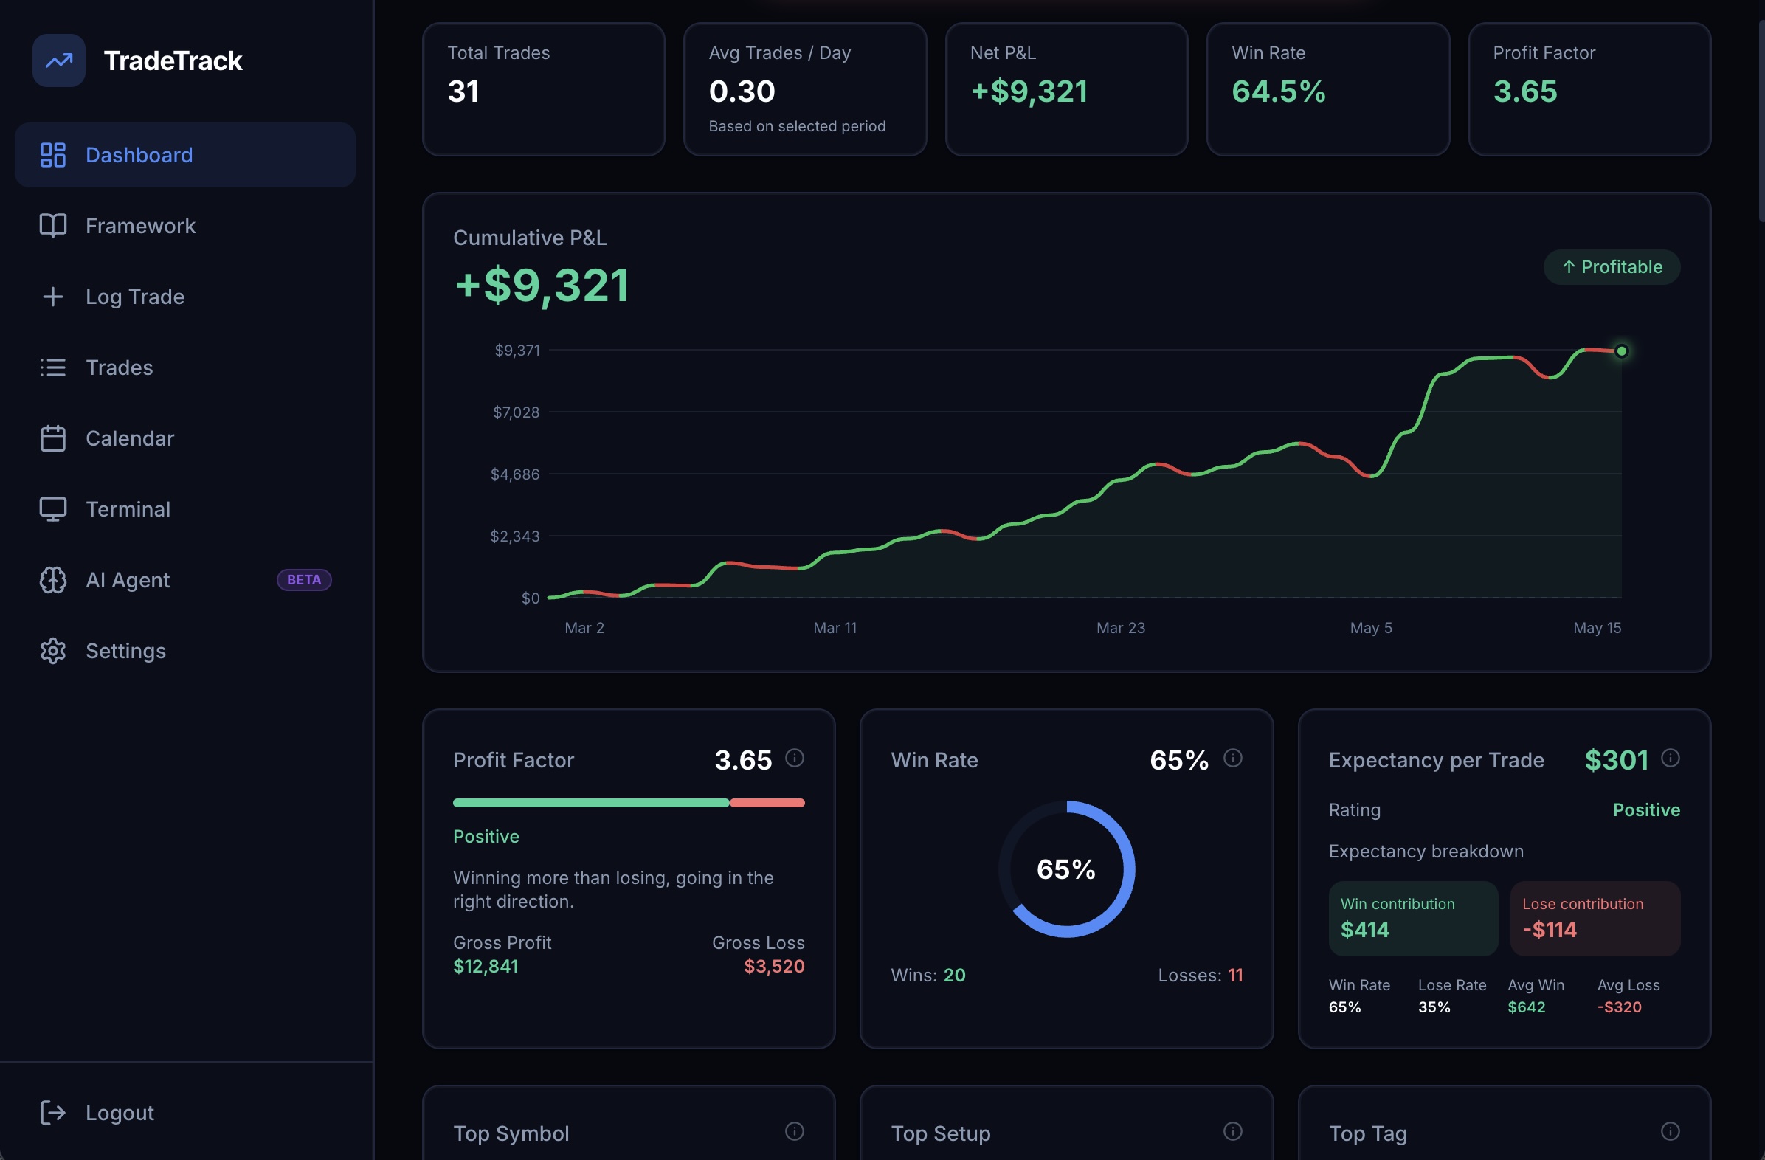1765x1160 pixels.
Task: Click the Cumulative P&L +$9,321 total
Action: [542, 286]
